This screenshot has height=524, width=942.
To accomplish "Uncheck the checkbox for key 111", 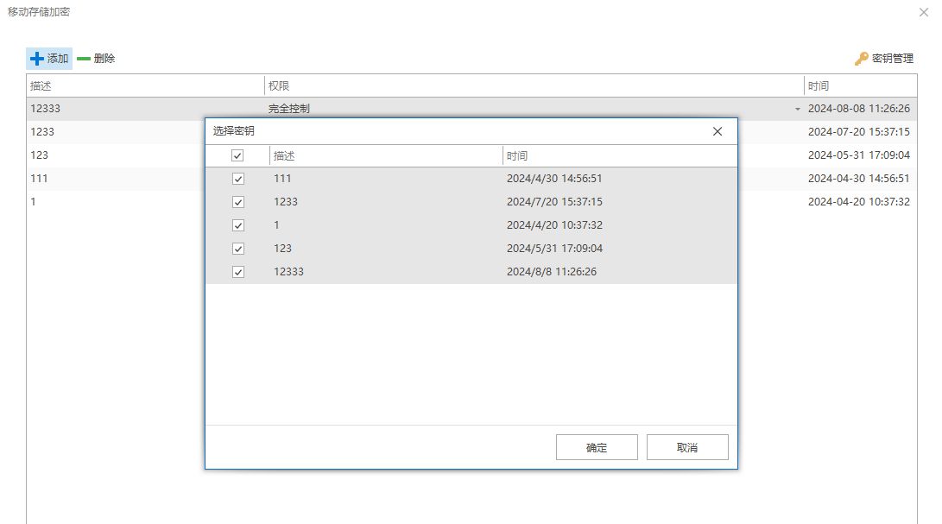I will [238, 179].
